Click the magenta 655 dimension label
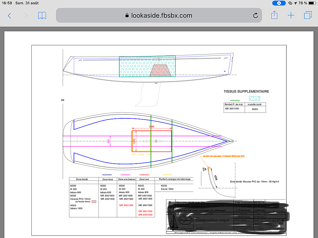This screenshot has width=318, height=238. 108,141
